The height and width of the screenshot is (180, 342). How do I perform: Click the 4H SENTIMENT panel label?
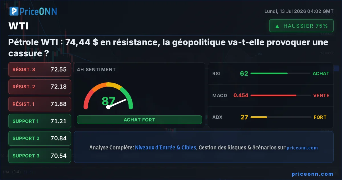pos(96,69)
